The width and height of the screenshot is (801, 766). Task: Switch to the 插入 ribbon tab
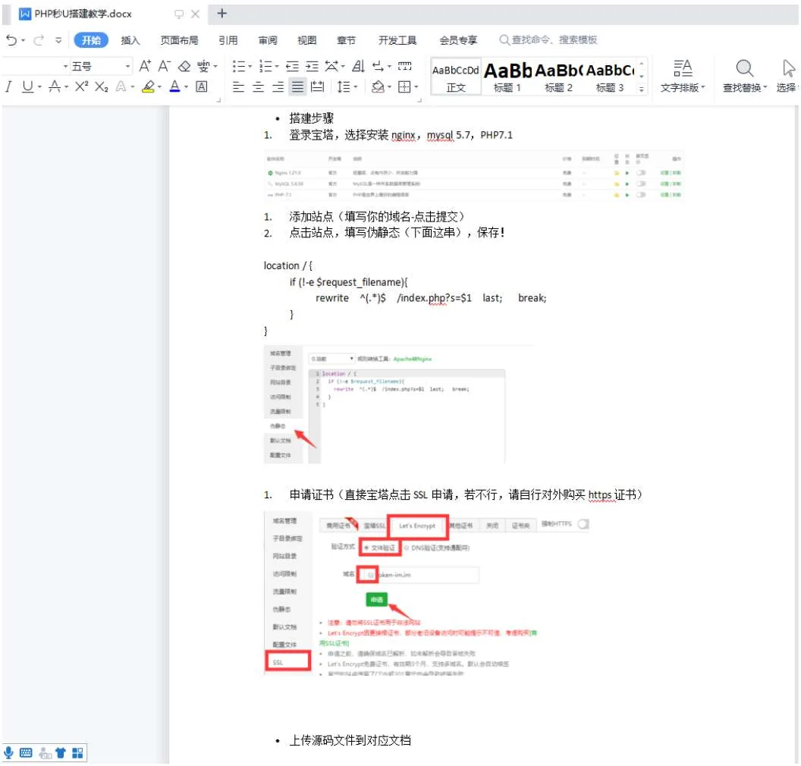point(130,39)
